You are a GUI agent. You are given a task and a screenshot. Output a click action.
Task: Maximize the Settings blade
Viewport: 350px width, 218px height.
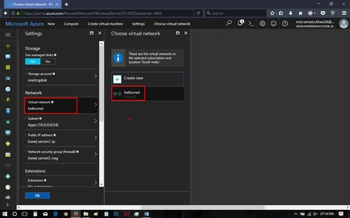tap(91, 33)
